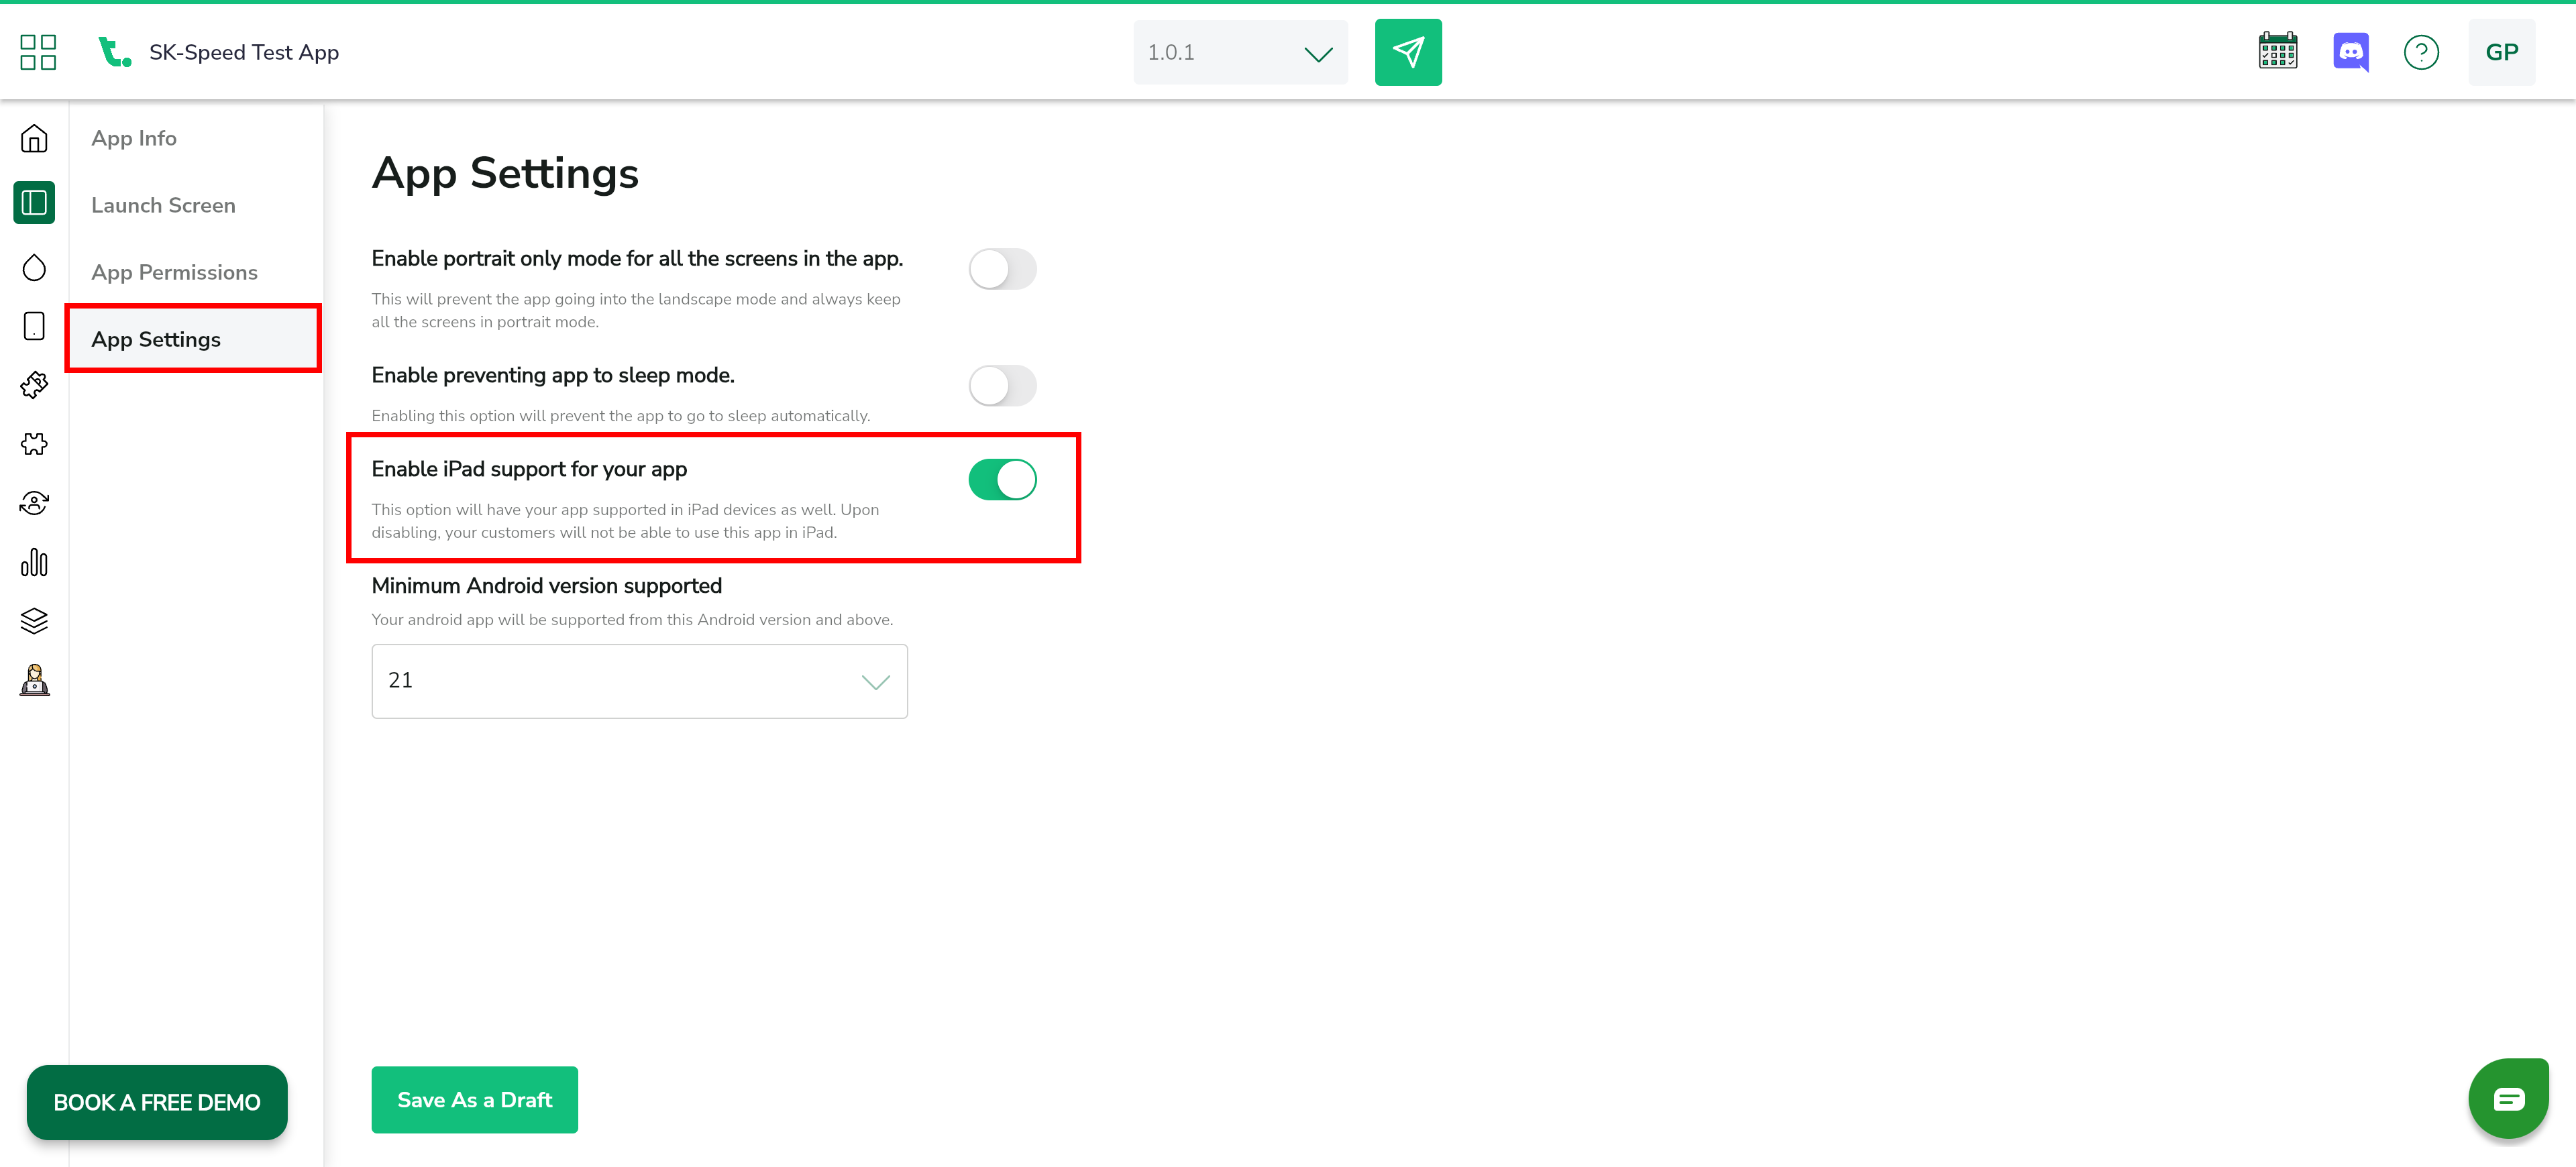This screenshot has width=2576, height=1167.
Task: Click Save As a Draft button
Action: (x=474, y=1100)
